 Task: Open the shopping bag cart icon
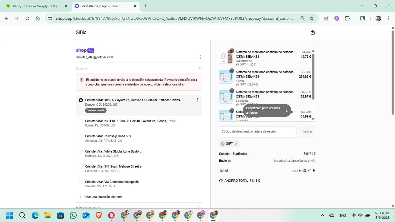313,33
